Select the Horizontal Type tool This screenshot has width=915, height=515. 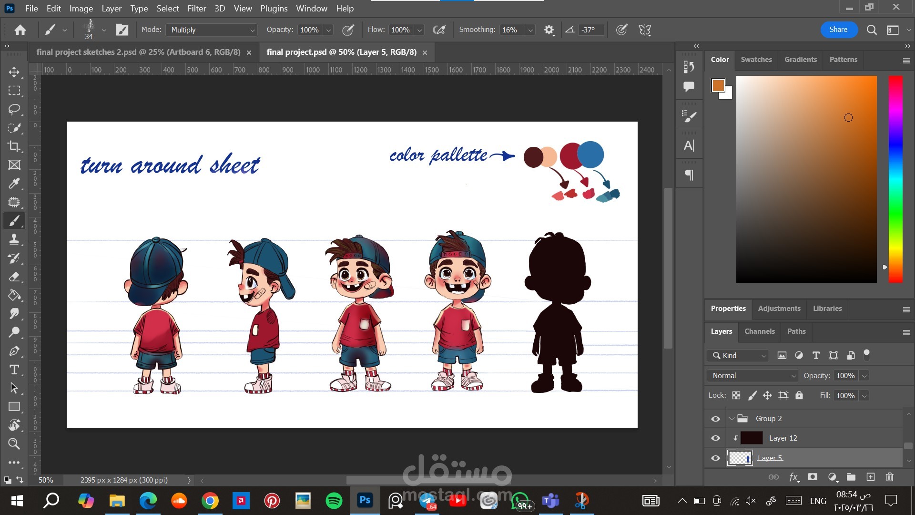(x=14, y=370)
